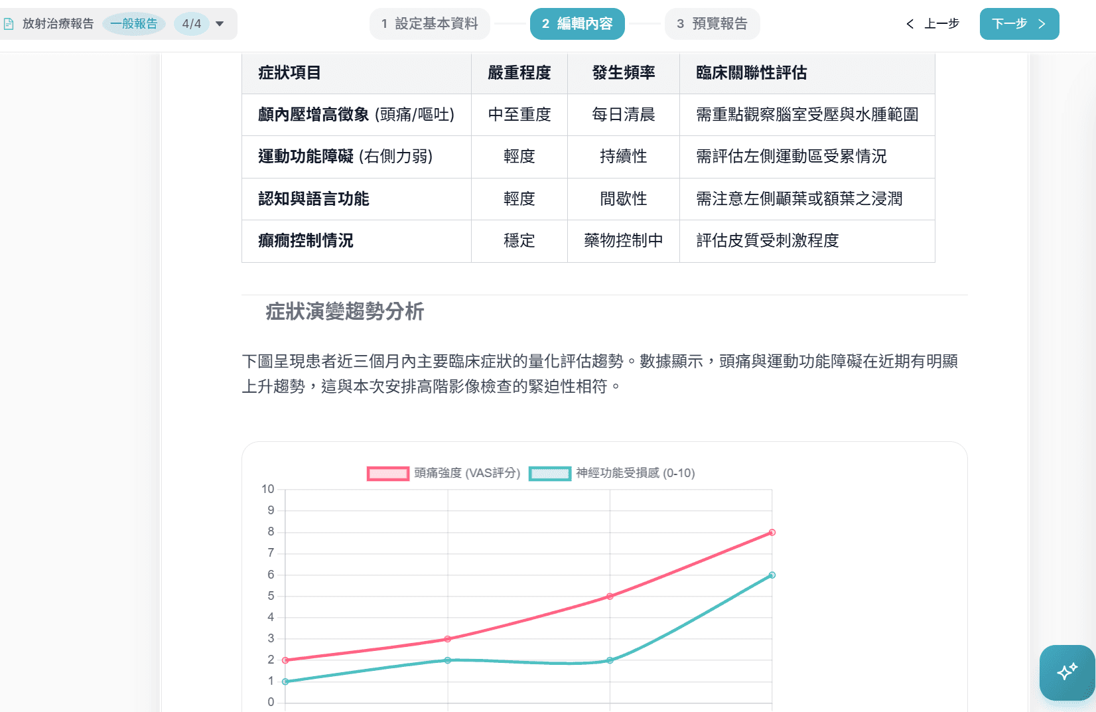Click the pink legend color swatch
The height and width of the screenshot is (712, 1096).
pyautogui.click(x=388, y=474)
